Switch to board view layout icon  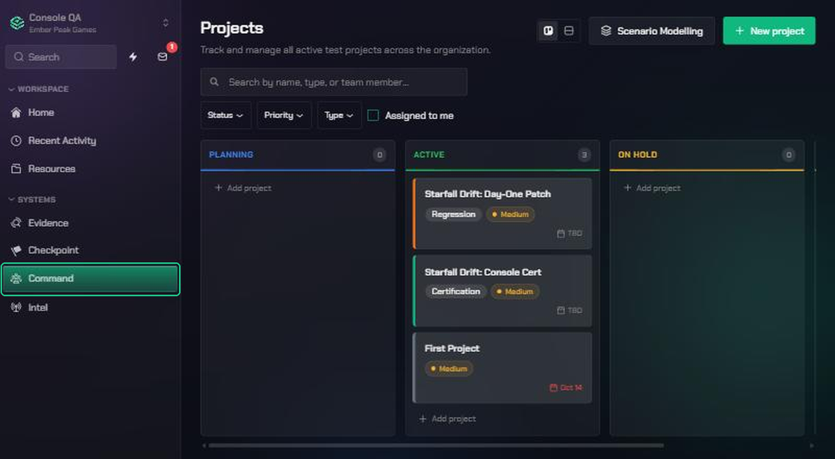click(x=548, y=31)
